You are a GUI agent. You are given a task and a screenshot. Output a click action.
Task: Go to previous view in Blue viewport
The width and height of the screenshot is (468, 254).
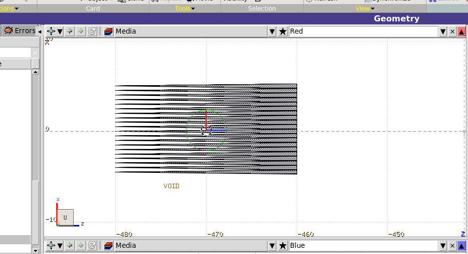(x=70, y=245)
